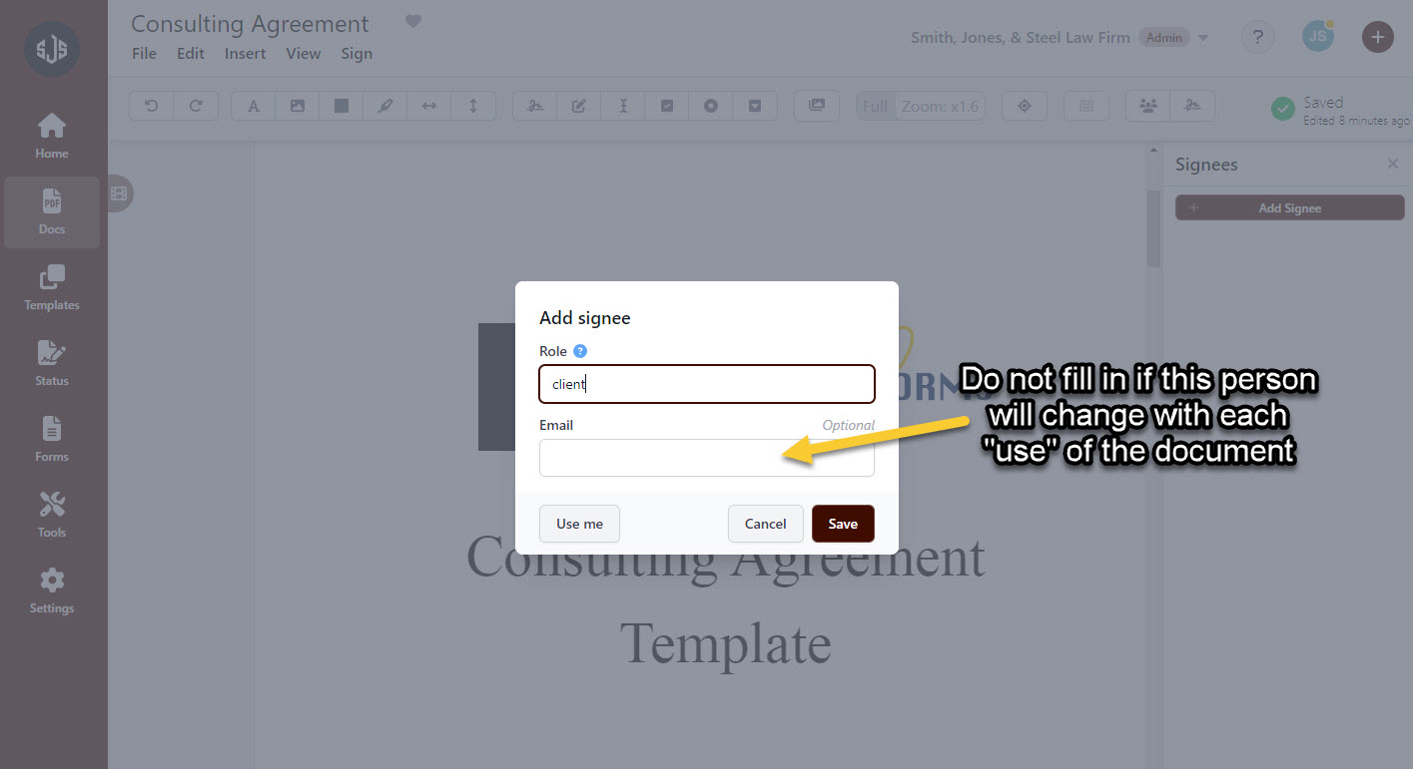Open Home in the sidebar

pyautogui.click(x=52, y=137)
